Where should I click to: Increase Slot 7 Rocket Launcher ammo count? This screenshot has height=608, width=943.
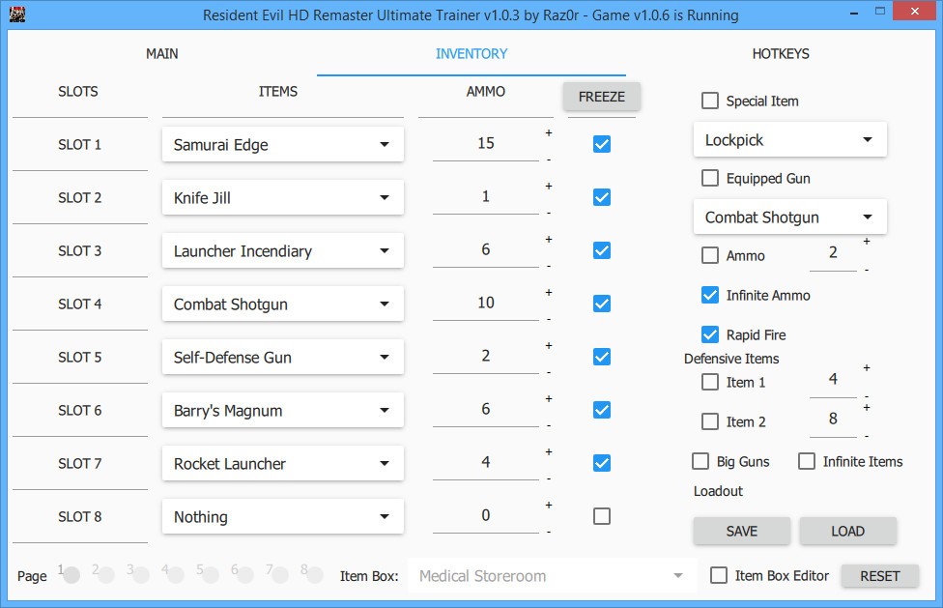point(549,451)
